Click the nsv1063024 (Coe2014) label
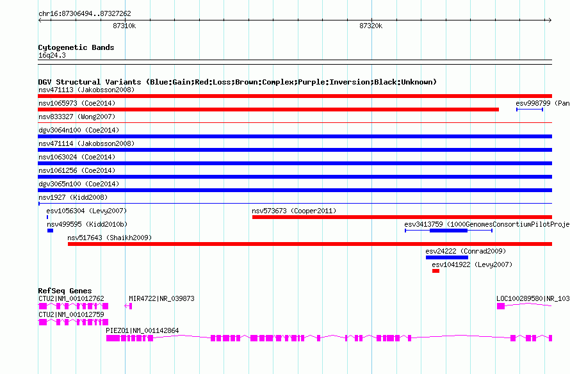The image size is (570, 374). [x=77, y=157]
